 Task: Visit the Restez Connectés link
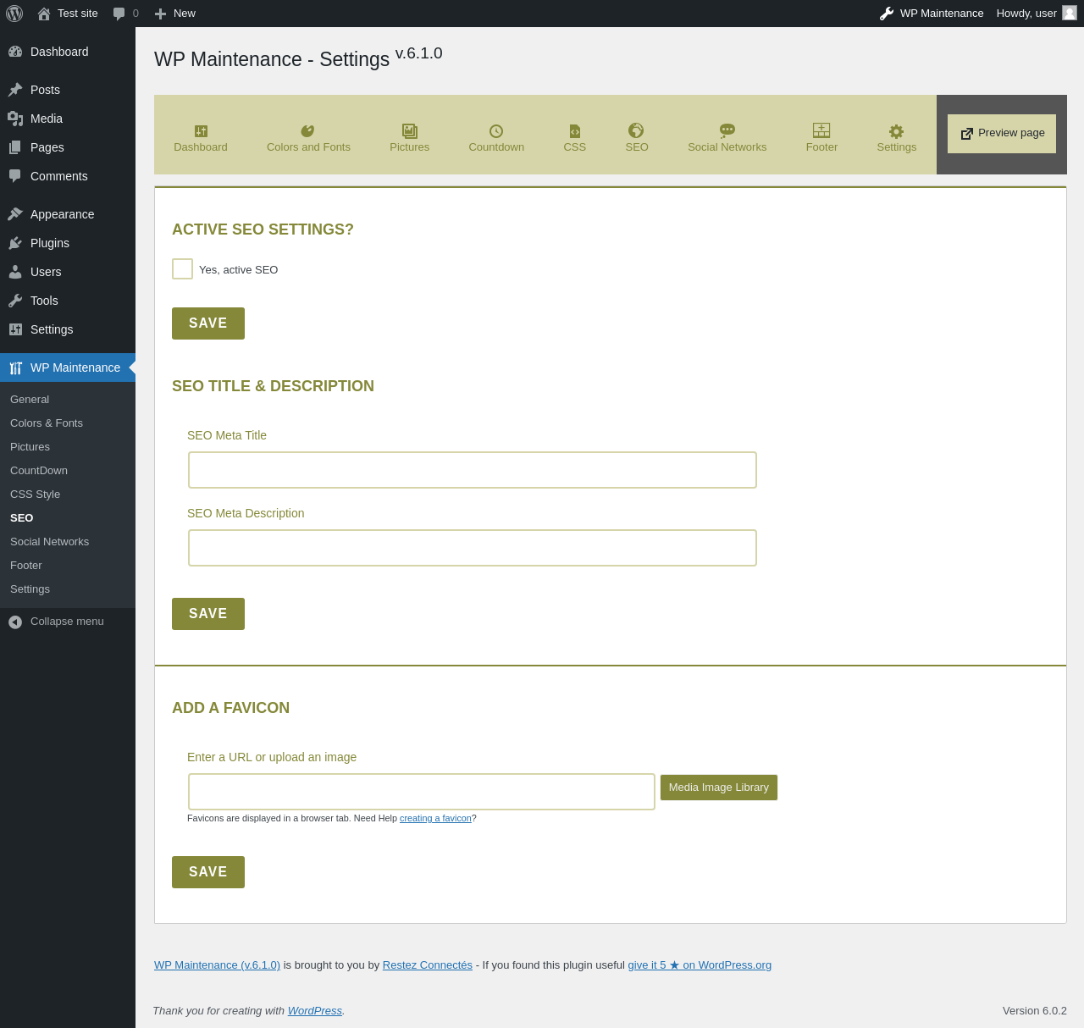[x=428, y=965]
